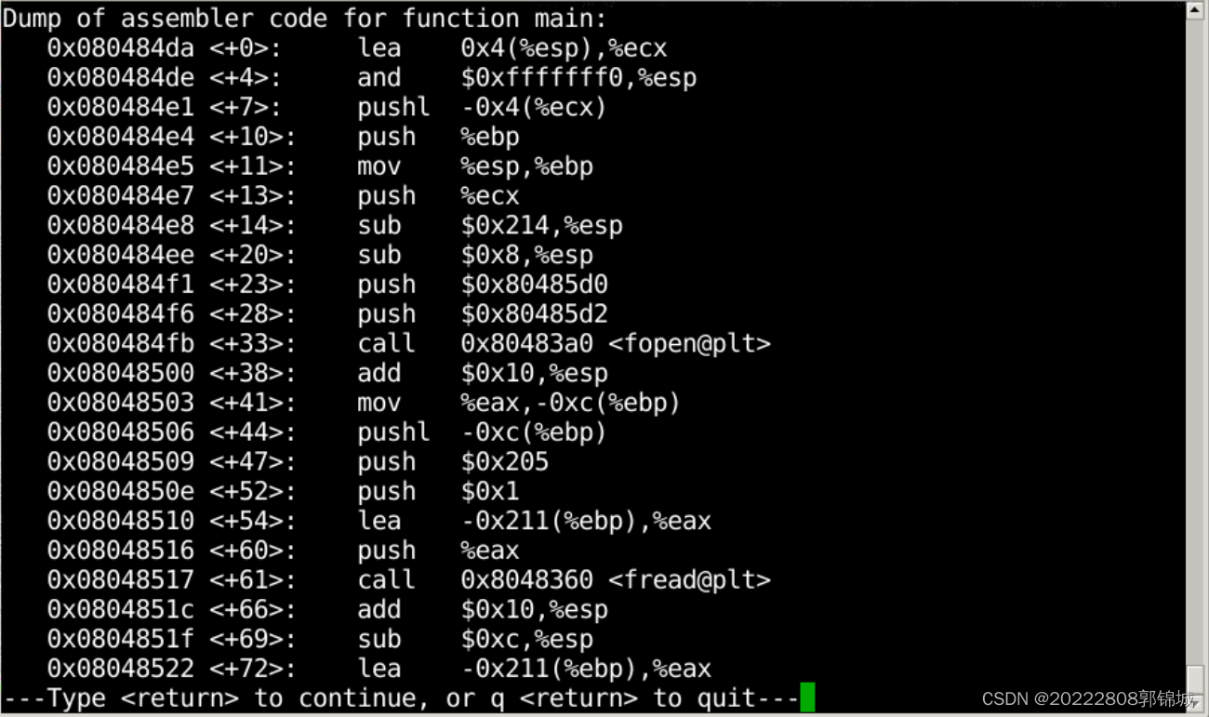Click the 'sub $0x214,%esp' instruction

tap(489, 225)
